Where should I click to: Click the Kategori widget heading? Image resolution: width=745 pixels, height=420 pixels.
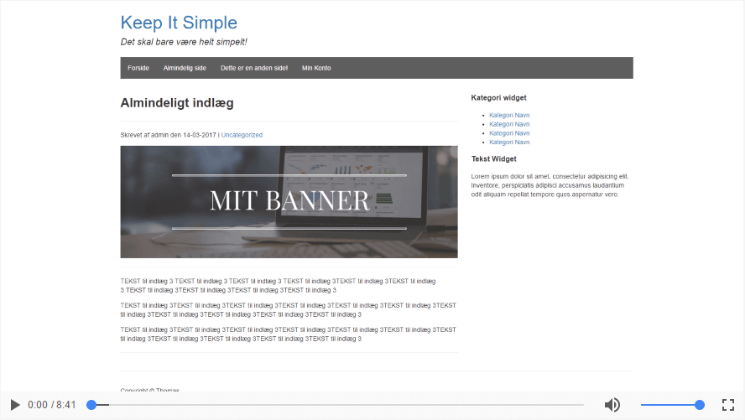click(498, 98)
